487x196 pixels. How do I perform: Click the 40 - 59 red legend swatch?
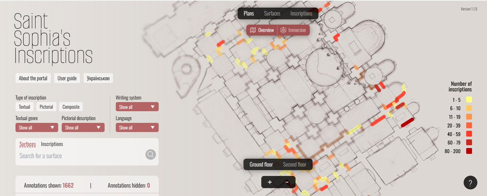469,134
